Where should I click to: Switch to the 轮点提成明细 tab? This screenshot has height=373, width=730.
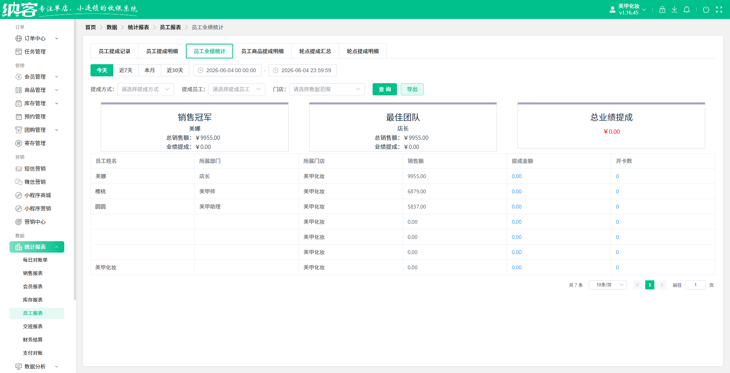pyautogui.click(x=363, y=51)
